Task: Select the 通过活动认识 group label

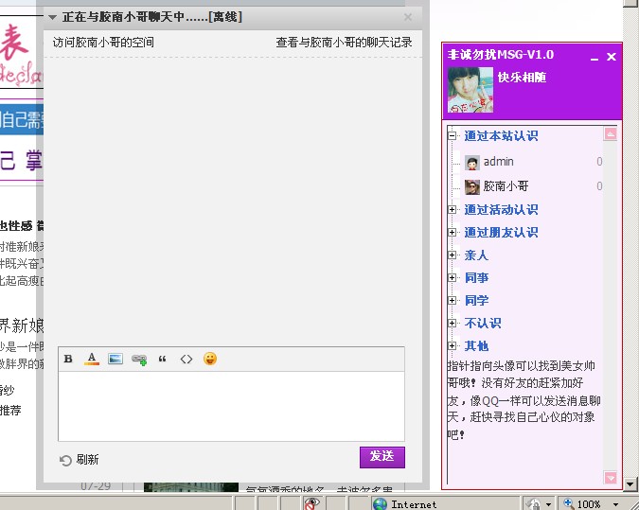Action: click(501, 209)
